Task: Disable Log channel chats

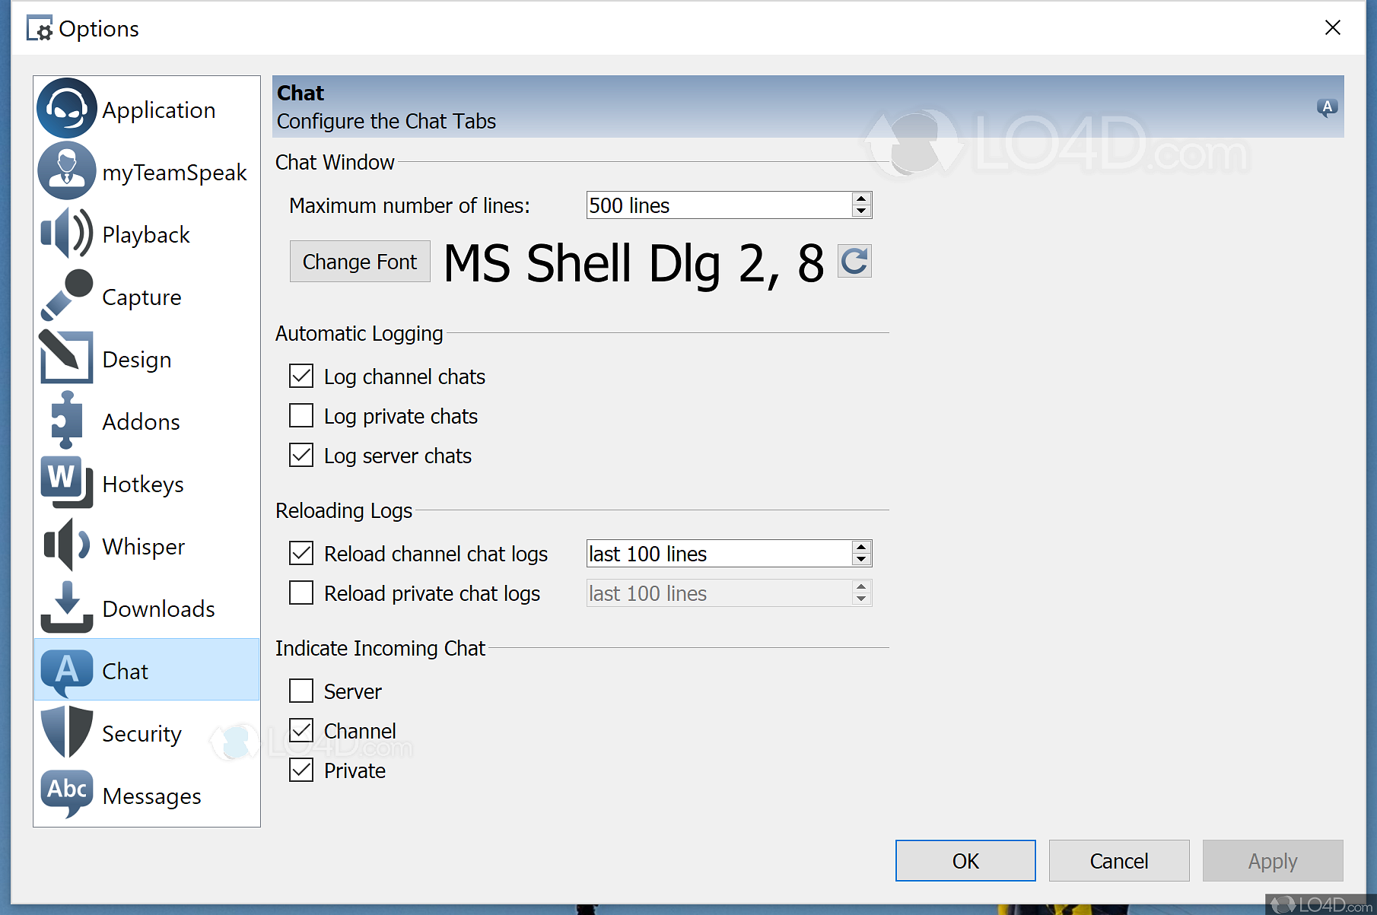Action: 301,376
